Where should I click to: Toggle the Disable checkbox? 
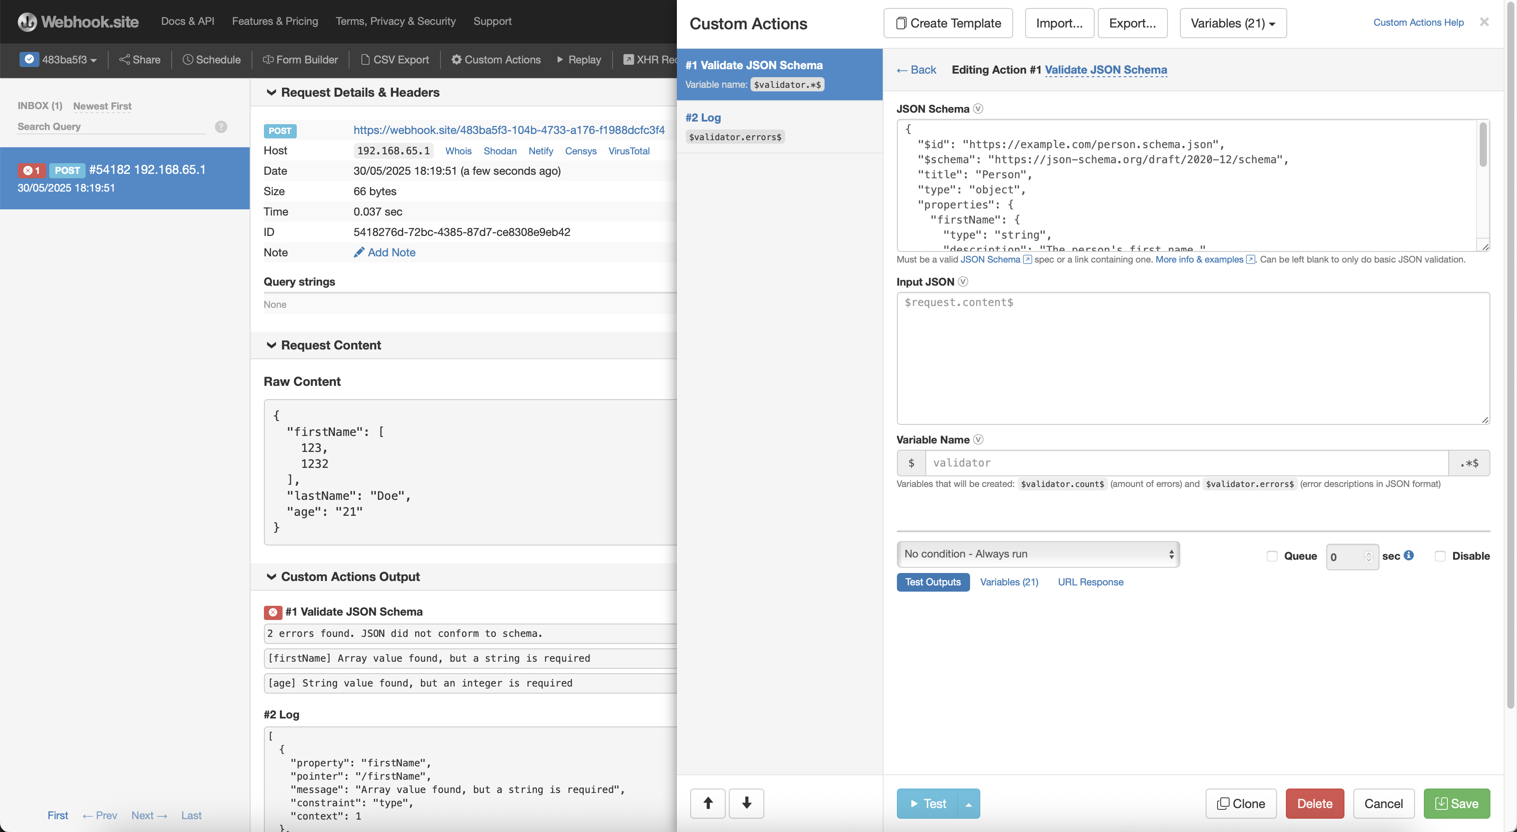pyautogui.click(x=1440, y=556)
